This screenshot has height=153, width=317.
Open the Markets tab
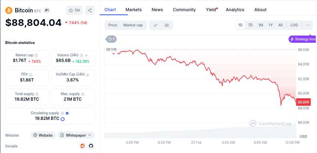click(133, 10)
